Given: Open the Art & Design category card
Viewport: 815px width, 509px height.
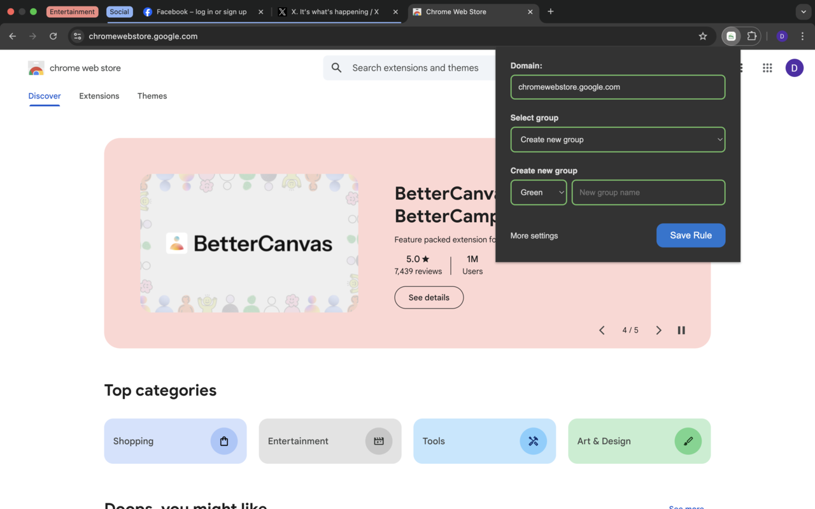Looking at the screenshot, I should point(639,441).
